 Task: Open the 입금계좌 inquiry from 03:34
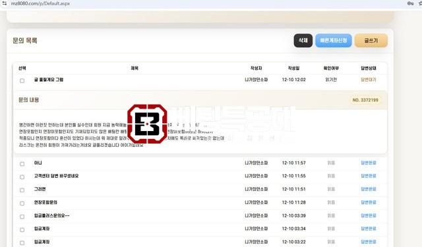click(42, 229)
